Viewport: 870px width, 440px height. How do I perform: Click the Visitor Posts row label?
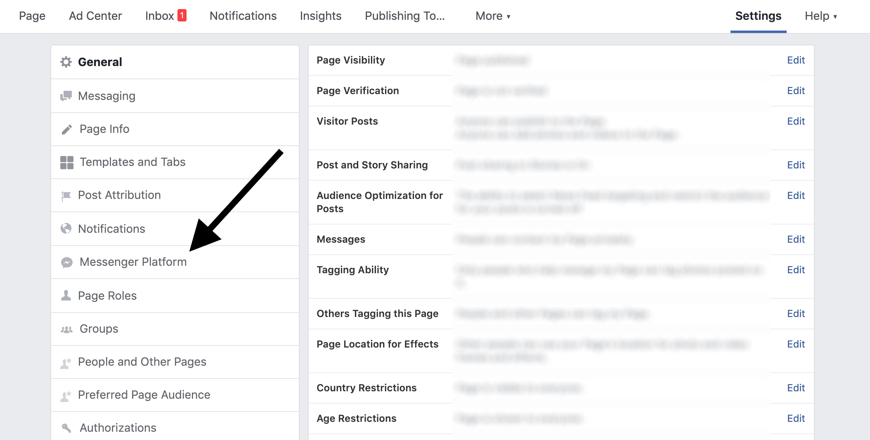(347, 121)
